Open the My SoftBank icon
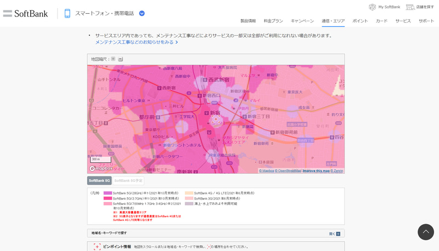Viewport: 439px width, 251px height. point(372,7)
